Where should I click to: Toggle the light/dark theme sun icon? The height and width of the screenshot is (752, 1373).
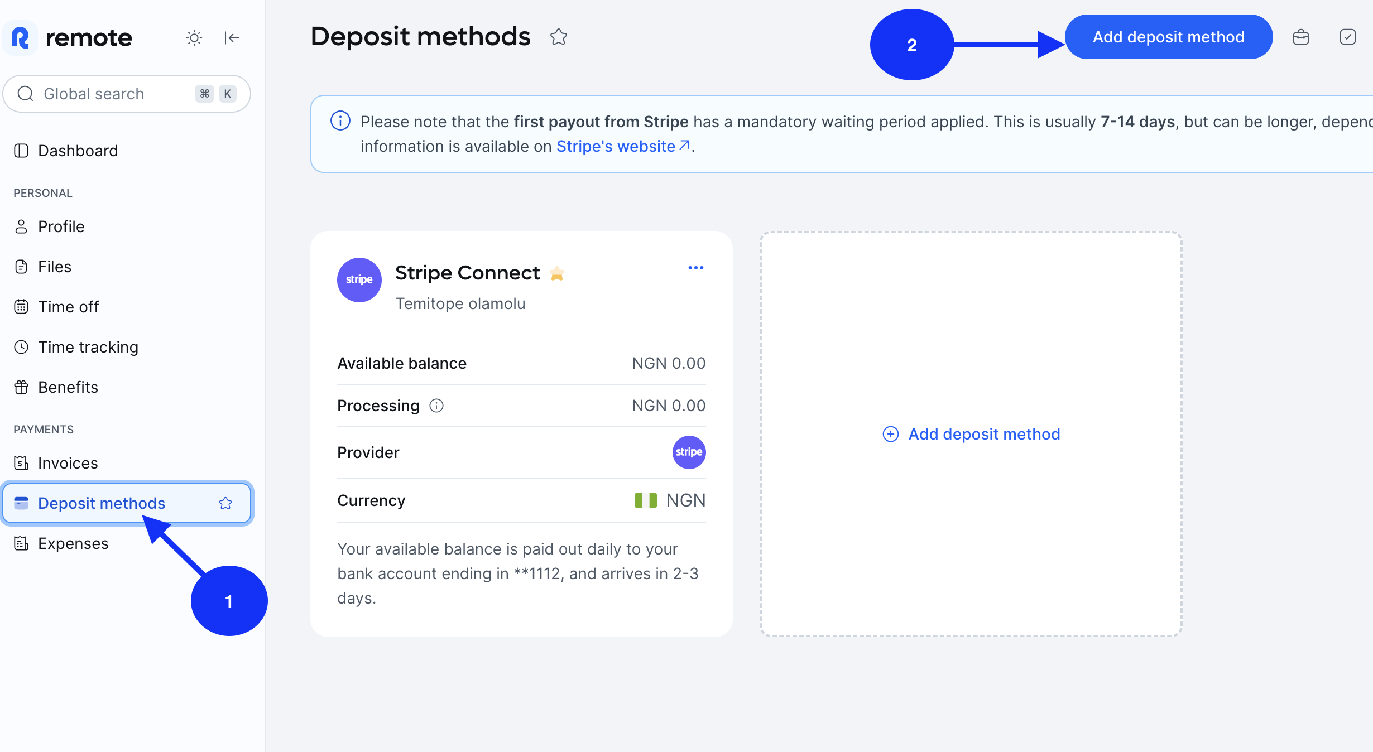(194, 38)
